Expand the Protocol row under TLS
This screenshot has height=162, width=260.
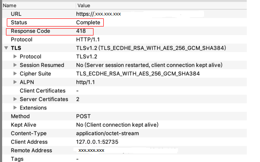15,56
